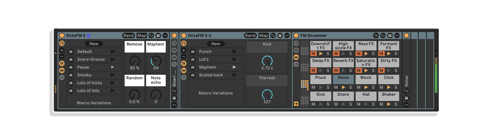The height and width of the screenshot is (140, 489).
Task: Click Rand button in OctaFM 2
Action: pos(129,36)
